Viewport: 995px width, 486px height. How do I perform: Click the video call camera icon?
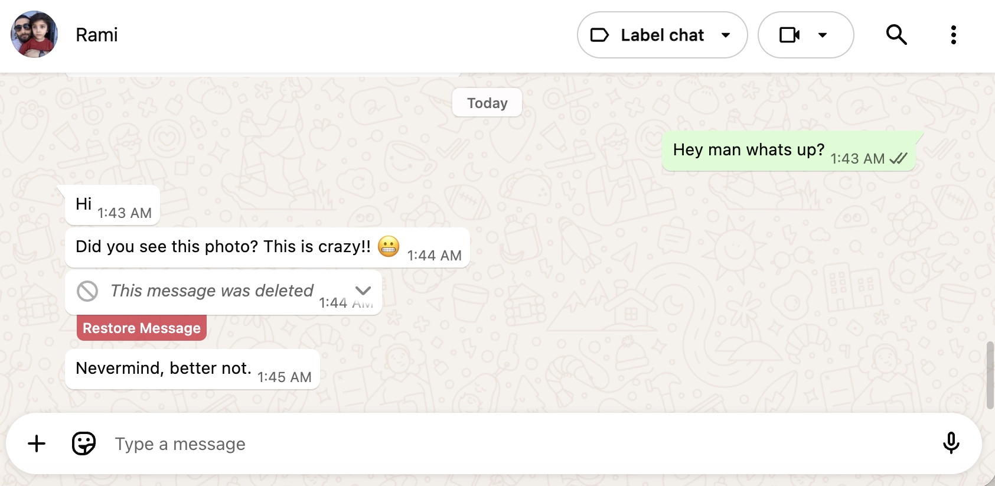790,35
